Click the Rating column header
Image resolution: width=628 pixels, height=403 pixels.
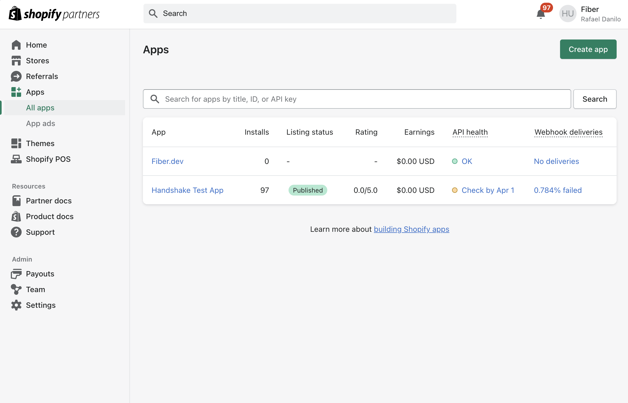point(366,132)
